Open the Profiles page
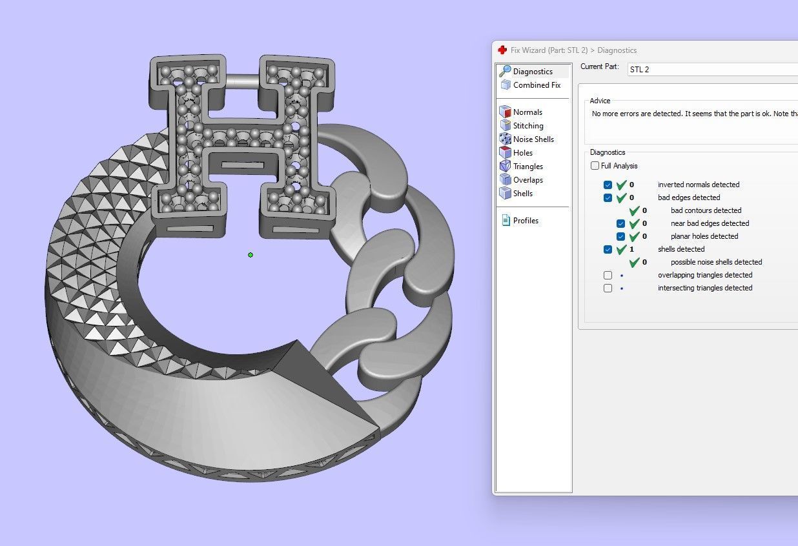 [x=526, y=221]
